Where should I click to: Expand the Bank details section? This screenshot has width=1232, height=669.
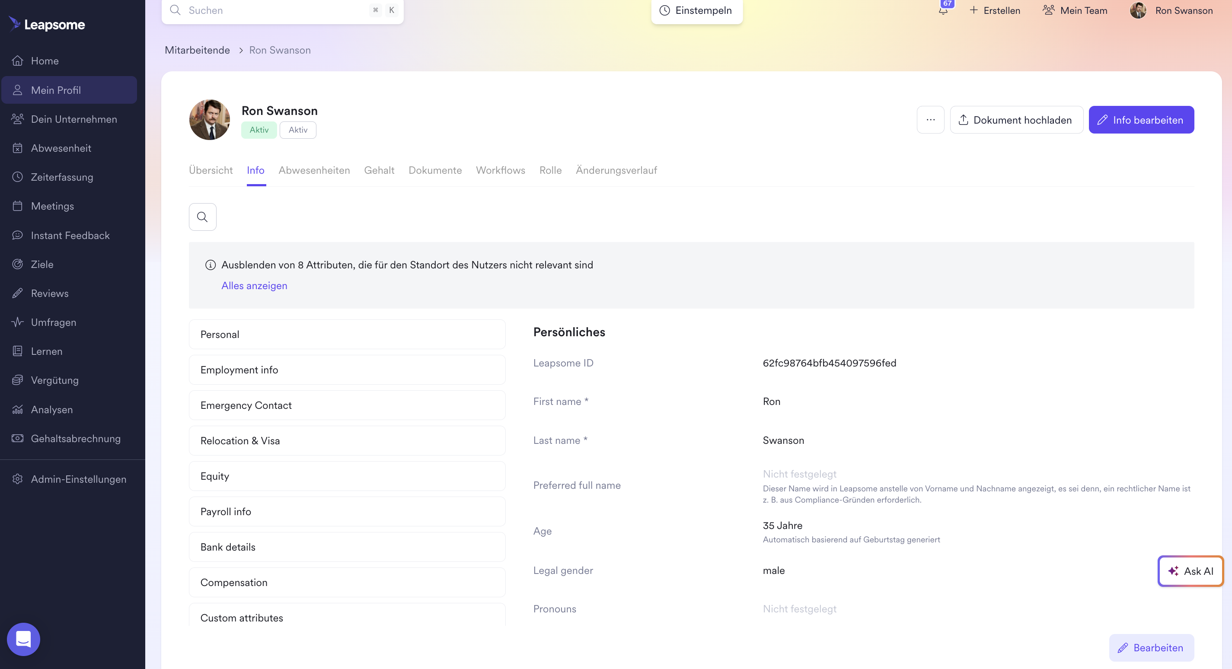pyautogui.click(x=347, y=547)
